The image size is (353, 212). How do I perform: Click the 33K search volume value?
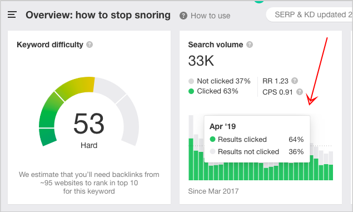point(201,61)
